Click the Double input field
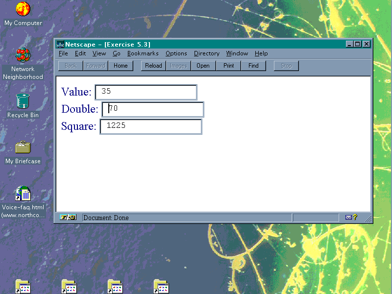The width and height of the screenshot is (392, 294). (x=153, y=109)
